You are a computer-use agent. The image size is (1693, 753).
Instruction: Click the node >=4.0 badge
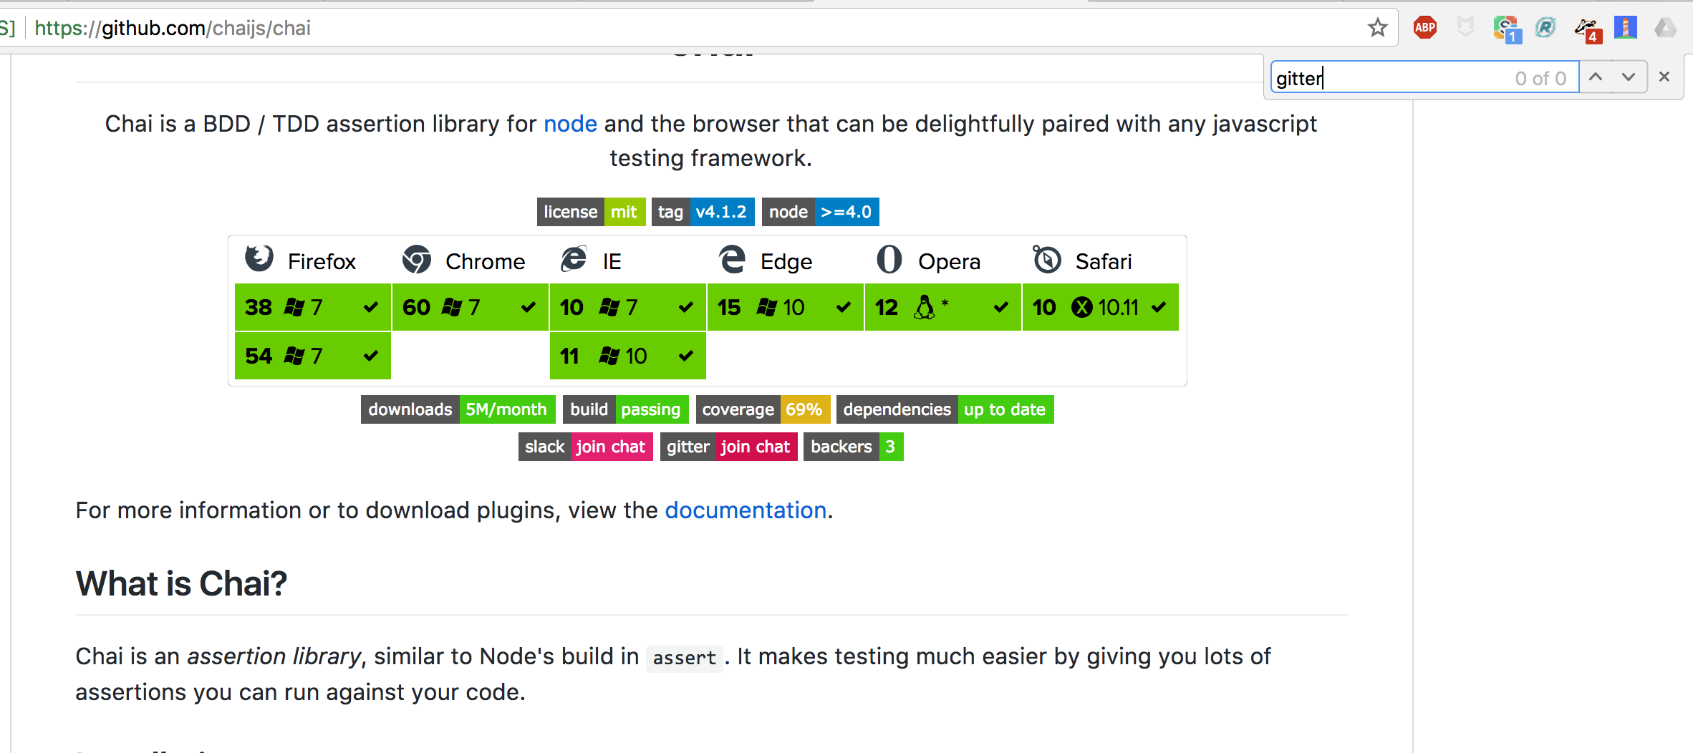(820, 212)
